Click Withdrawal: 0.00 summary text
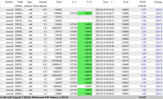The image size is (163, 99). (x=40, y=97)
